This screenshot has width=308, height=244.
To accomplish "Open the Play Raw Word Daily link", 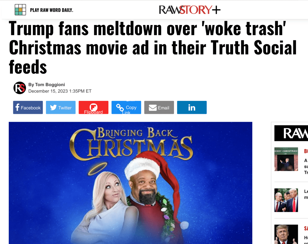I will (x=51, y=10).
